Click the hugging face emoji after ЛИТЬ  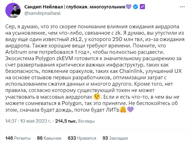coord(123,110)
